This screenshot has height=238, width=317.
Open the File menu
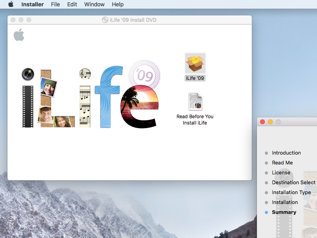tap(55, 4)
